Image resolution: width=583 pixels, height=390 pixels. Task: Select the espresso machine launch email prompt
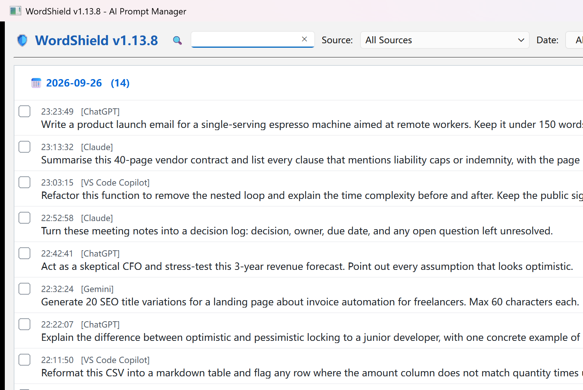coord(298,118)
